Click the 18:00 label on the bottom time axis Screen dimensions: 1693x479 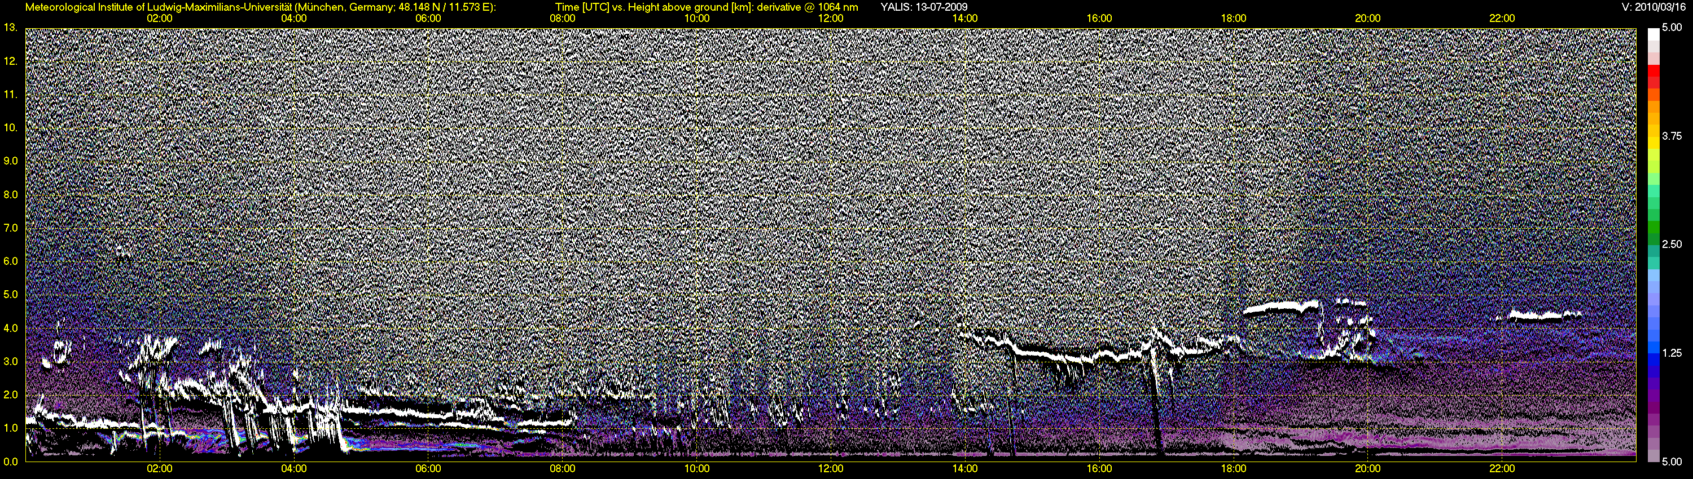[1234, 468]
